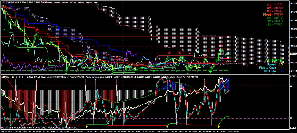This screenshot has height=133, width=297.
Task: Click the Spread 0.3 readout
Action: click(x=275, y=64)
